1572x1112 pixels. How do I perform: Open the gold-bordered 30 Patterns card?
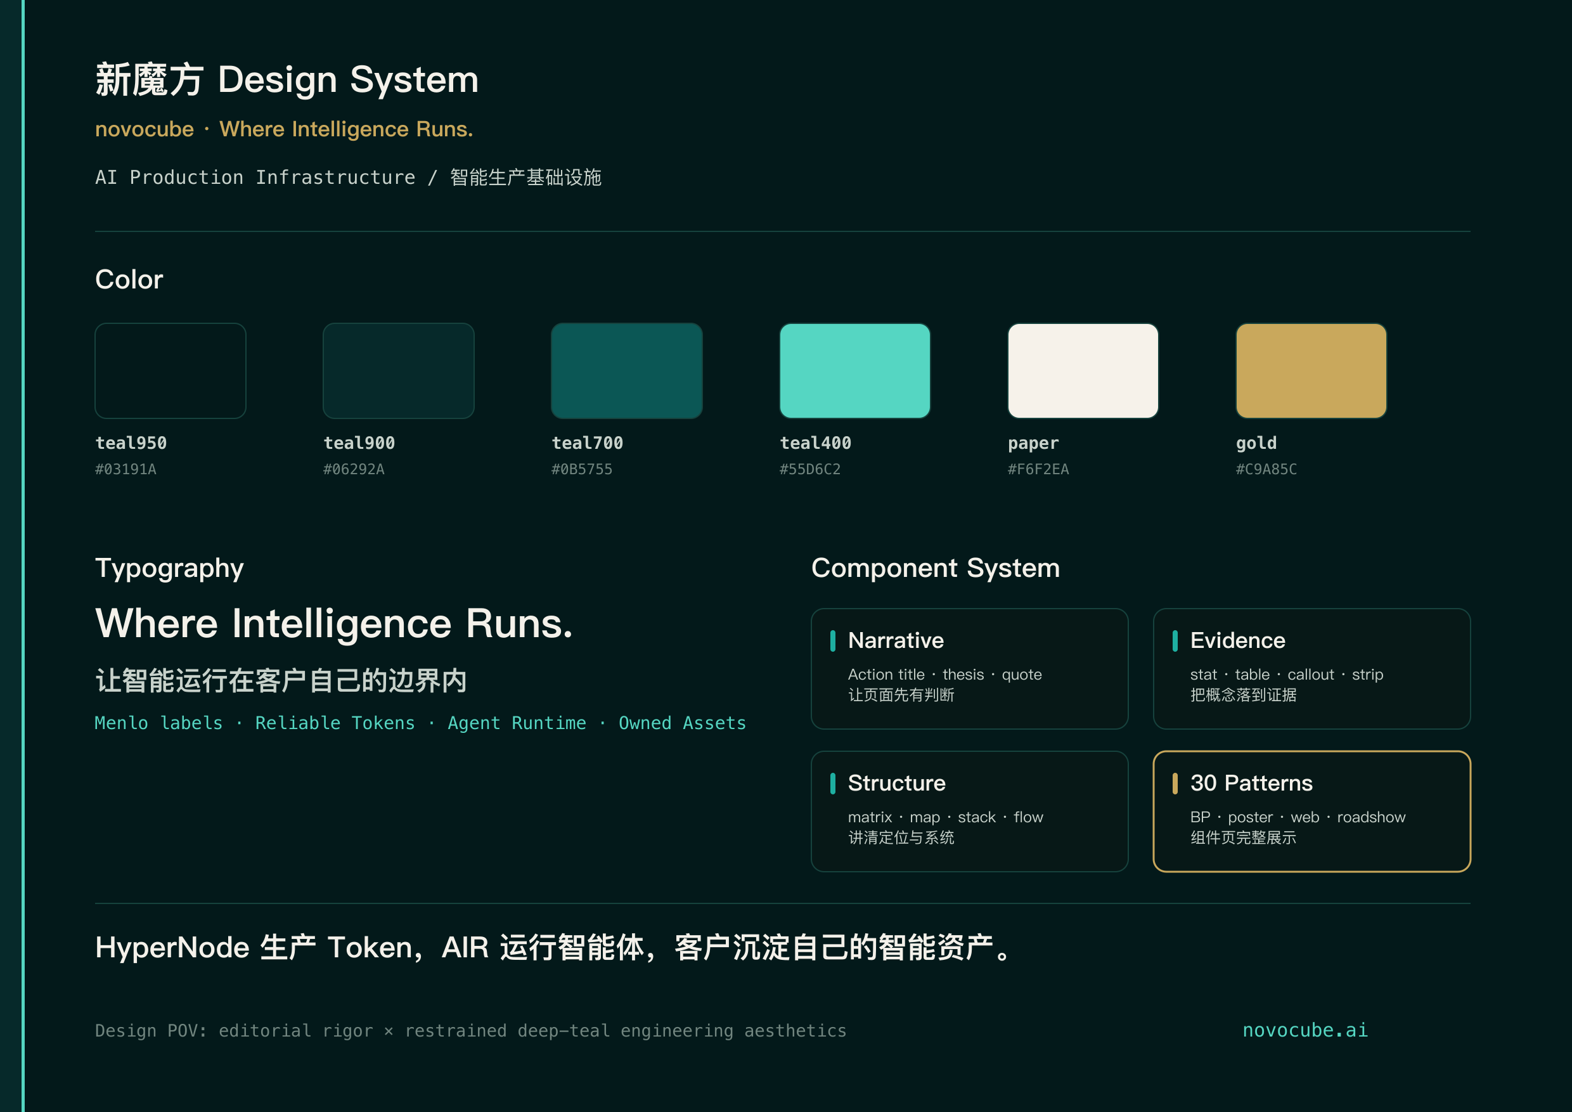click(x=1312, y=811)
